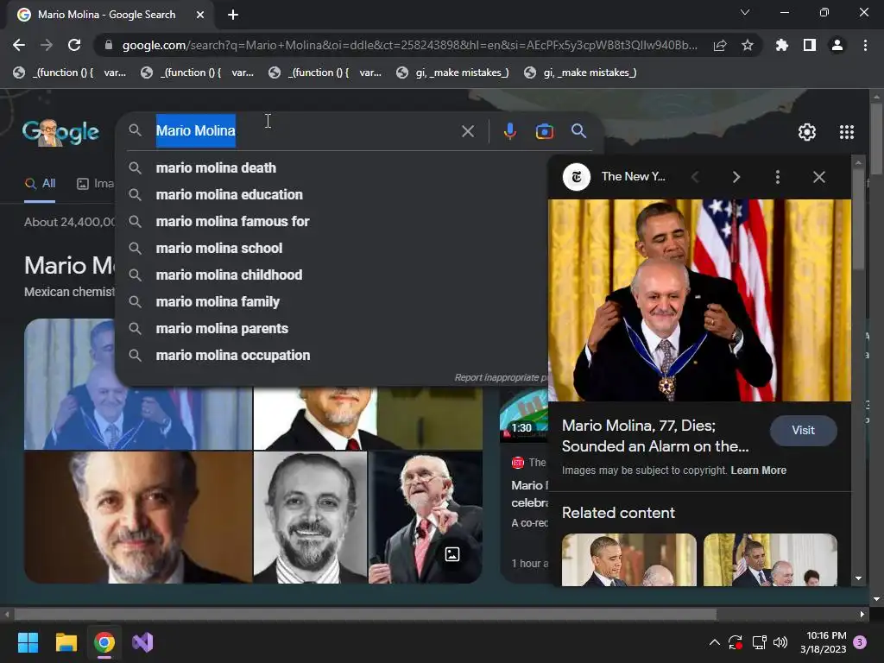The image size is (884, 663).
Task: Show hidden system tray icons chevron
Action: pyautogui.click(x=714, y=642)
